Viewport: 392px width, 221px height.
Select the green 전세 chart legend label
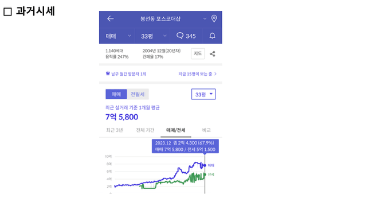point(211,175)
